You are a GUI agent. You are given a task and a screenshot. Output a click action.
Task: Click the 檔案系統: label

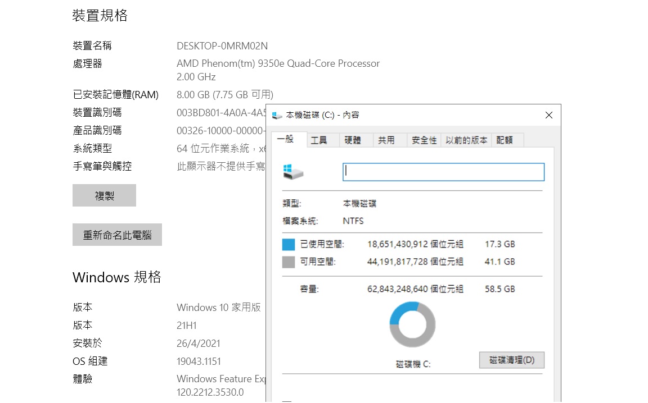tap(300, 221)
